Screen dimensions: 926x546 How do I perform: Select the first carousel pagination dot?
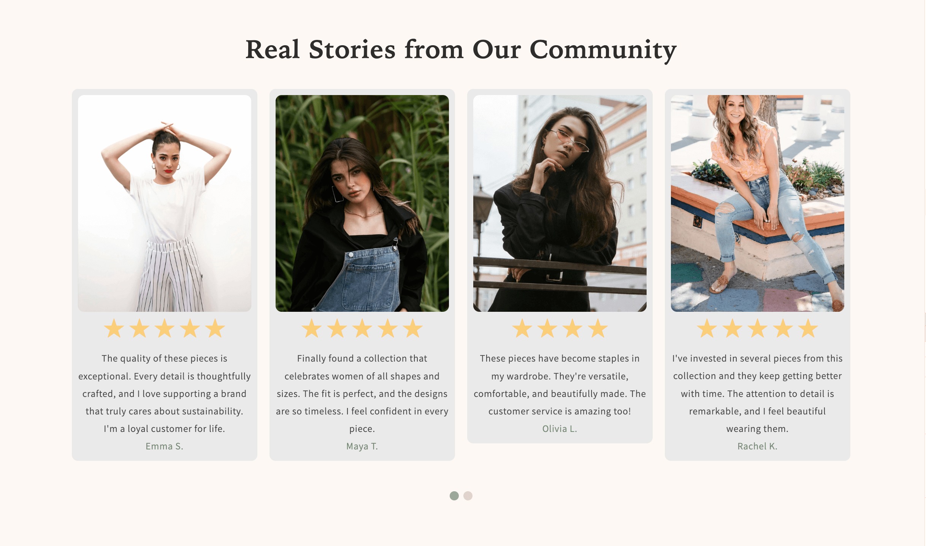455,495
